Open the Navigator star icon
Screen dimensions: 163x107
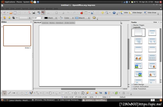point(103,13)
